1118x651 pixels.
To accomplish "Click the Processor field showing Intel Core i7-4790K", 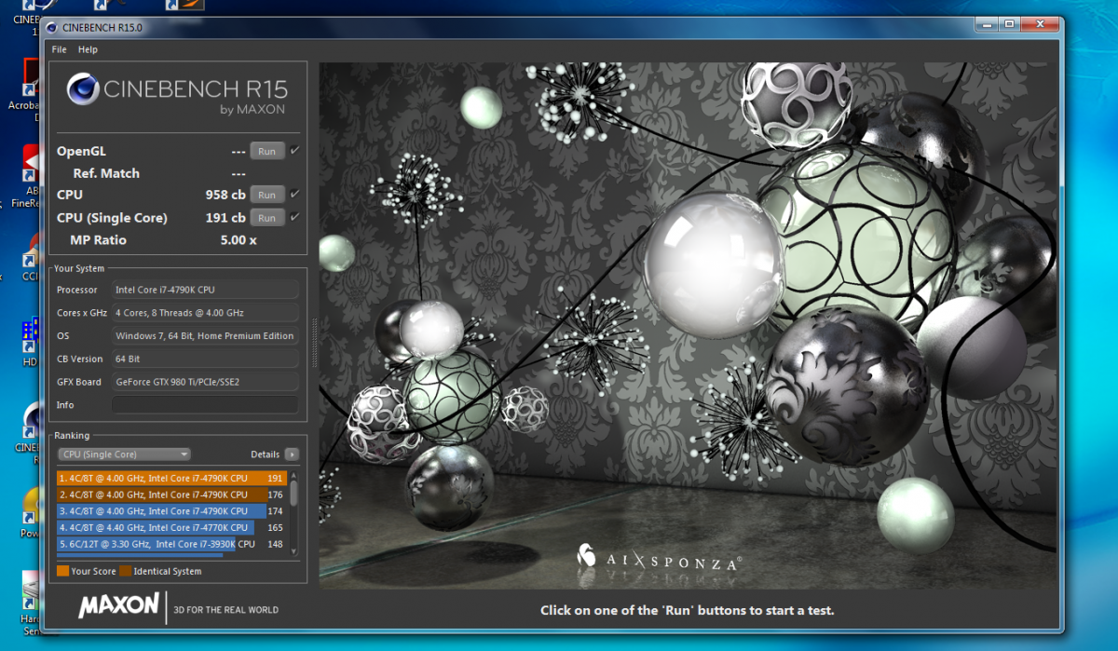I will [x=205, y=290].
